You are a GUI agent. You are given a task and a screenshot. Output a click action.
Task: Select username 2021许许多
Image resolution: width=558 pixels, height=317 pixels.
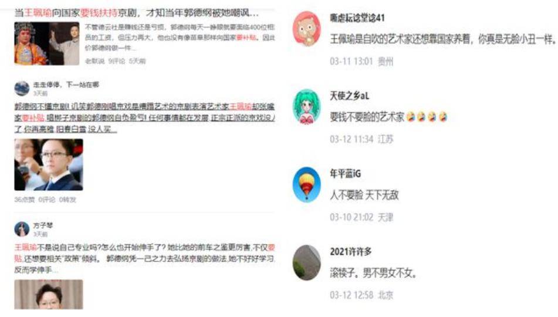(351, 251)
